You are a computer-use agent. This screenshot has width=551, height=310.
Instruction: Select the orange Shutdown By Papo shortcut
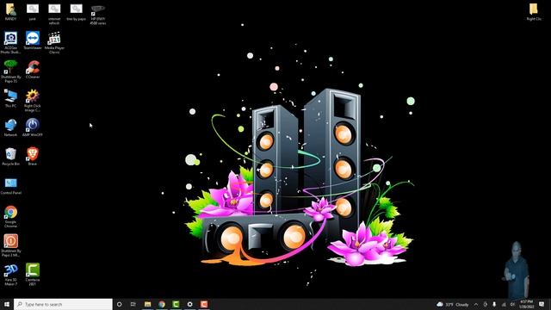(x=10, y=245)
